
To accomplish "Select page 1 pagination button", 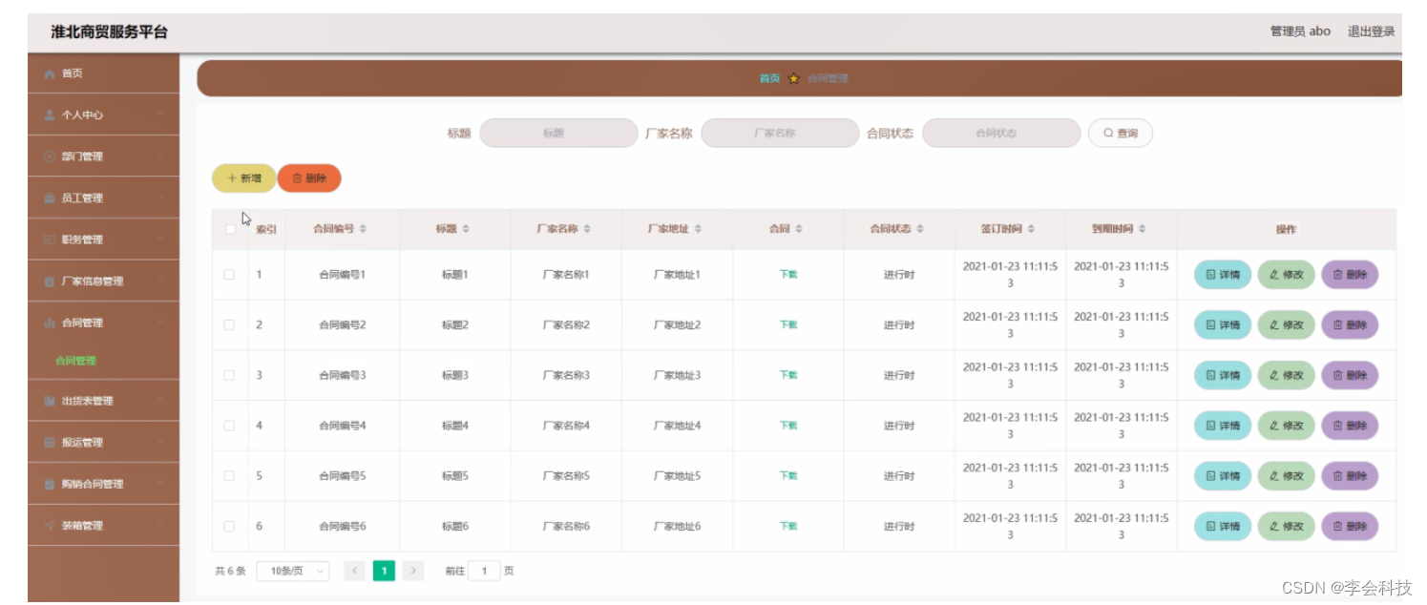I will point(384,571).
